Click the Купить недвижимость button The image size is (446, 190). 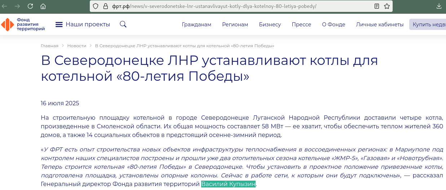click(x=428, y=25)
